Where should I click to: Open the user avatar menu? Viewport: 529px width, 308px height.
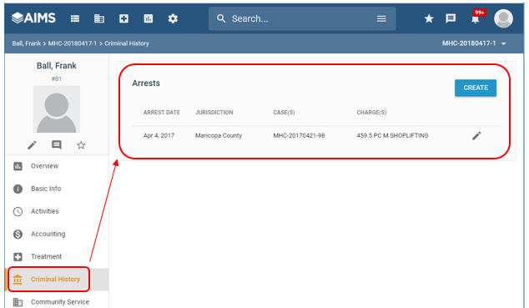(x=503, y=18)
